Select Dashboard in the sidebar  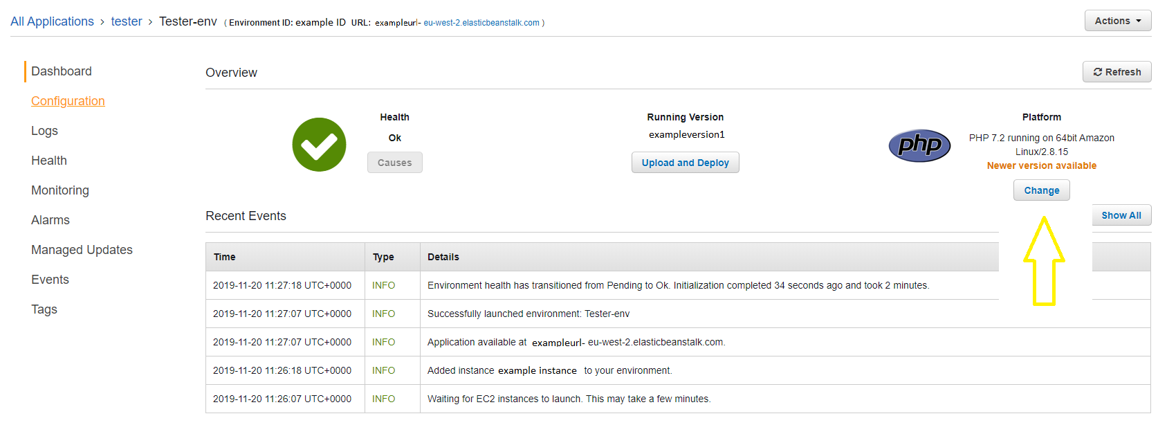[x=61, y=71]
